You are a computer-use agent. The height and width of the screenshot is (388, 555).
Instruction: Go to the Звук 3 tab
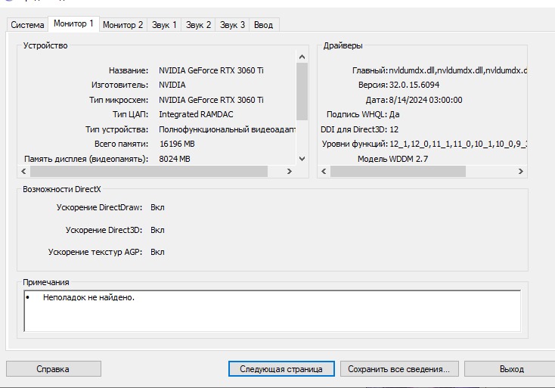click(x=232, y=25)
